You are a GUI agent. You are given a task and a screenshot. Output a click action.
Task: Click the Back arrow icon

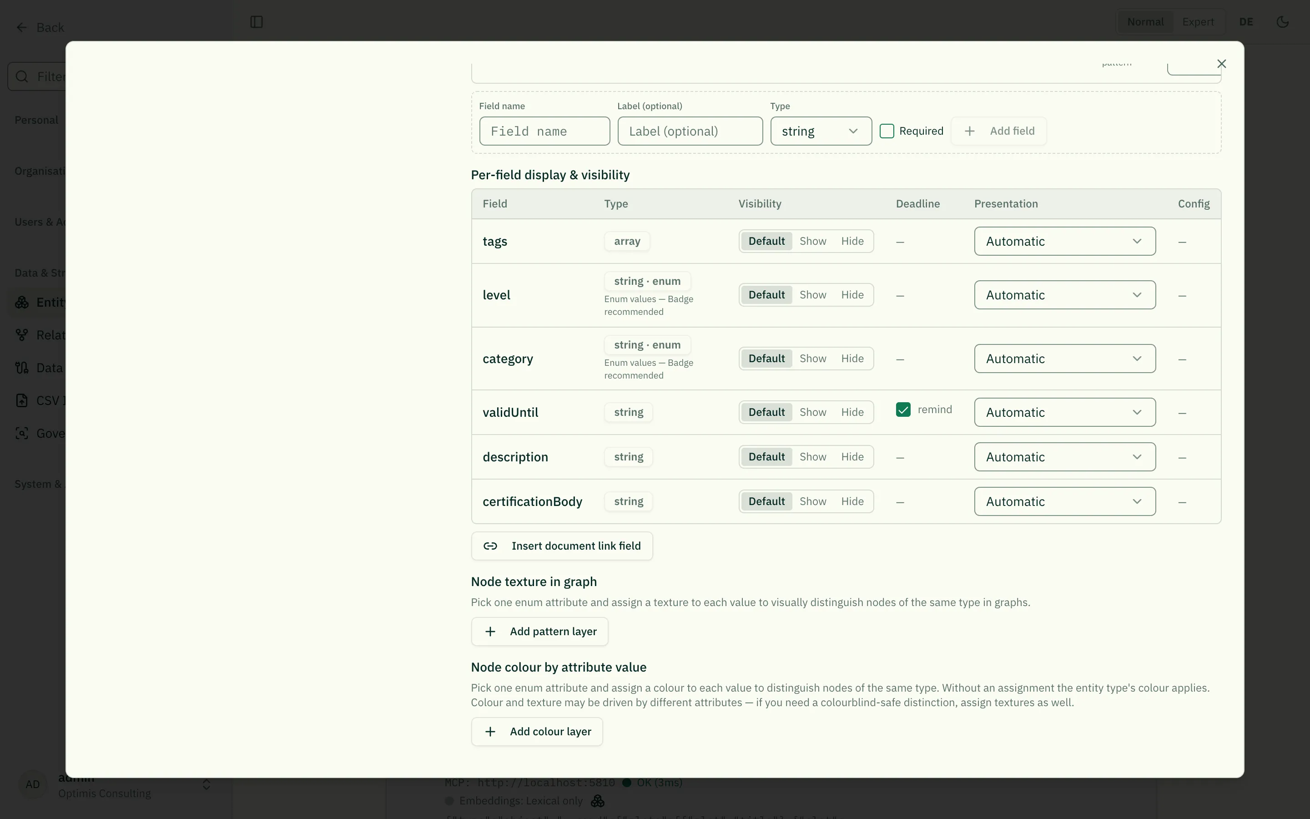point(22,28)
